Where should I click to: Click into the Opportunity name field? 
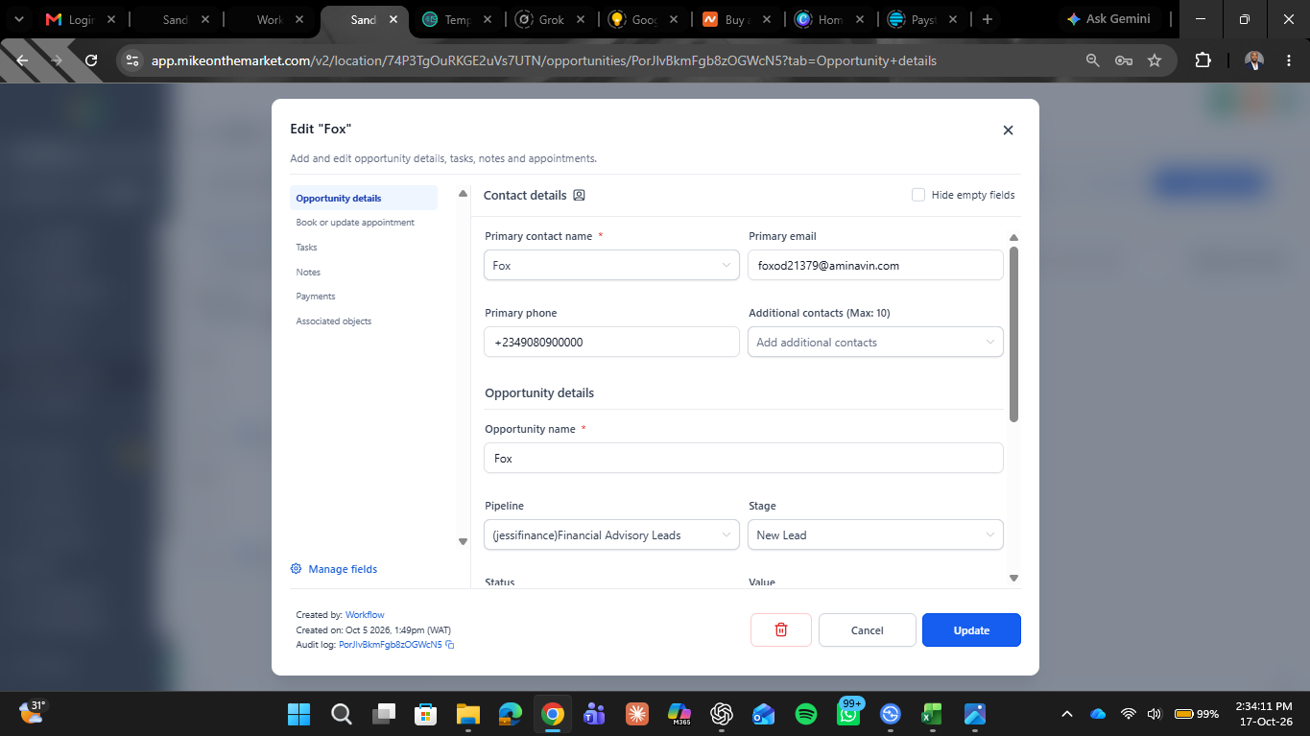(744, 459)
